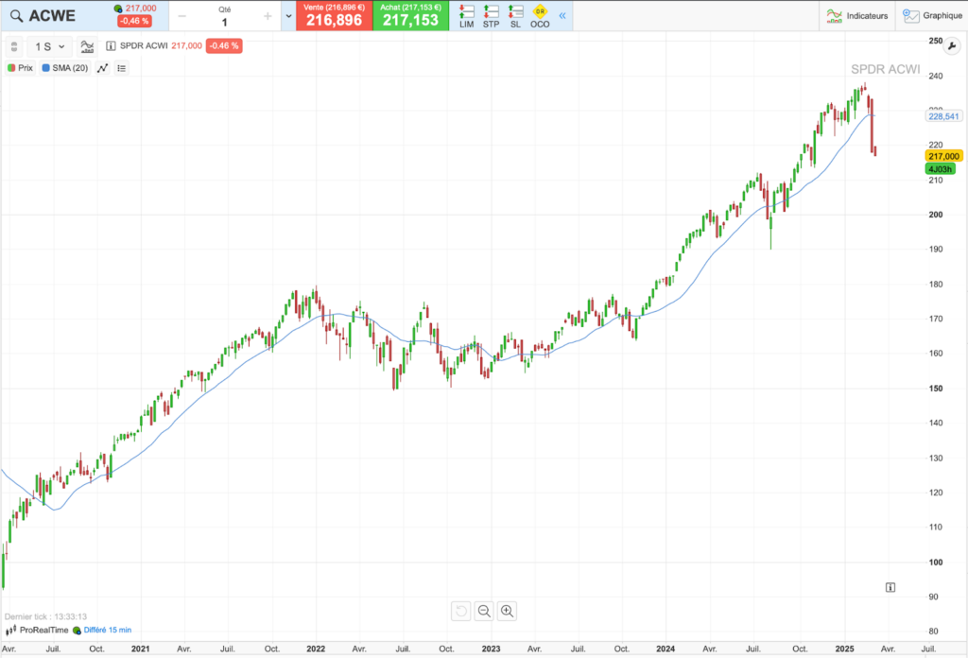The image size is (968, 658).
Task: Select the OCO order type icon
Action: click(x=540, y=16)
